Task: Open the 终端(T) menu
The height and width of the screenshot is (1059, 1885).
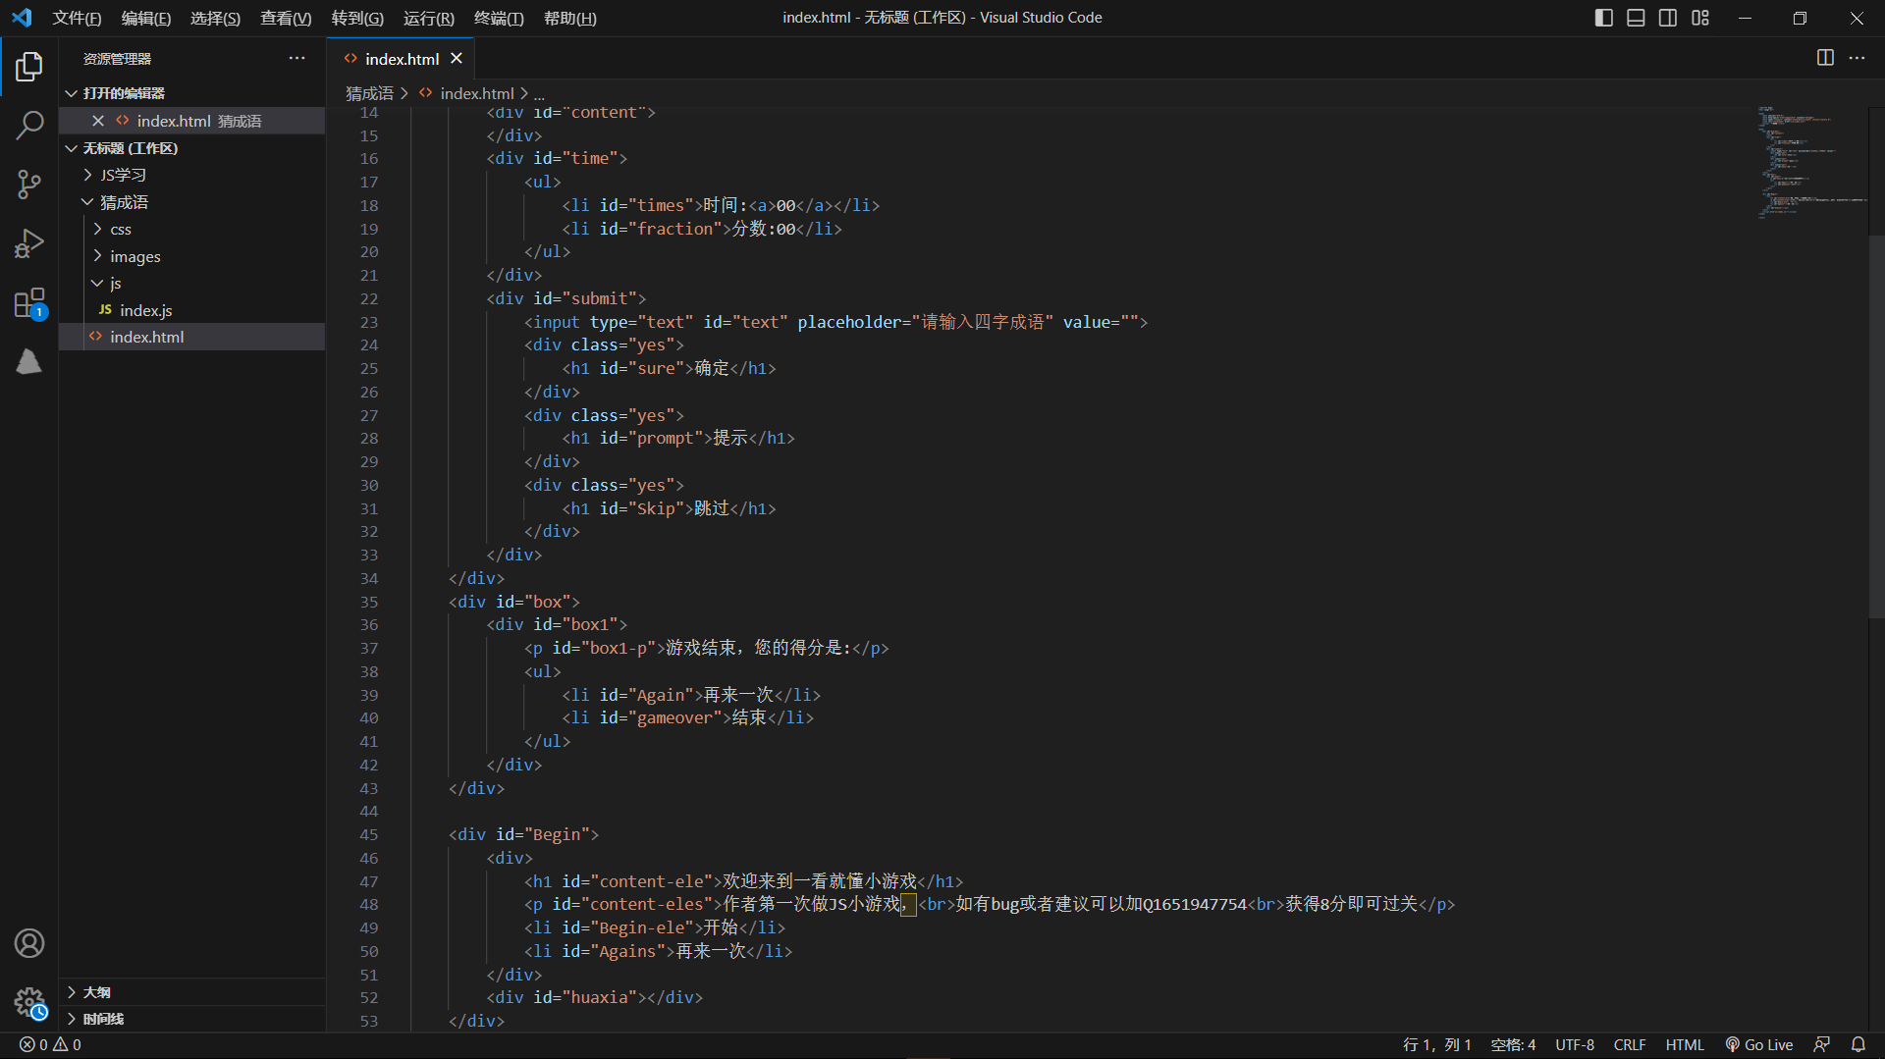Action: [x=499, y=18]
